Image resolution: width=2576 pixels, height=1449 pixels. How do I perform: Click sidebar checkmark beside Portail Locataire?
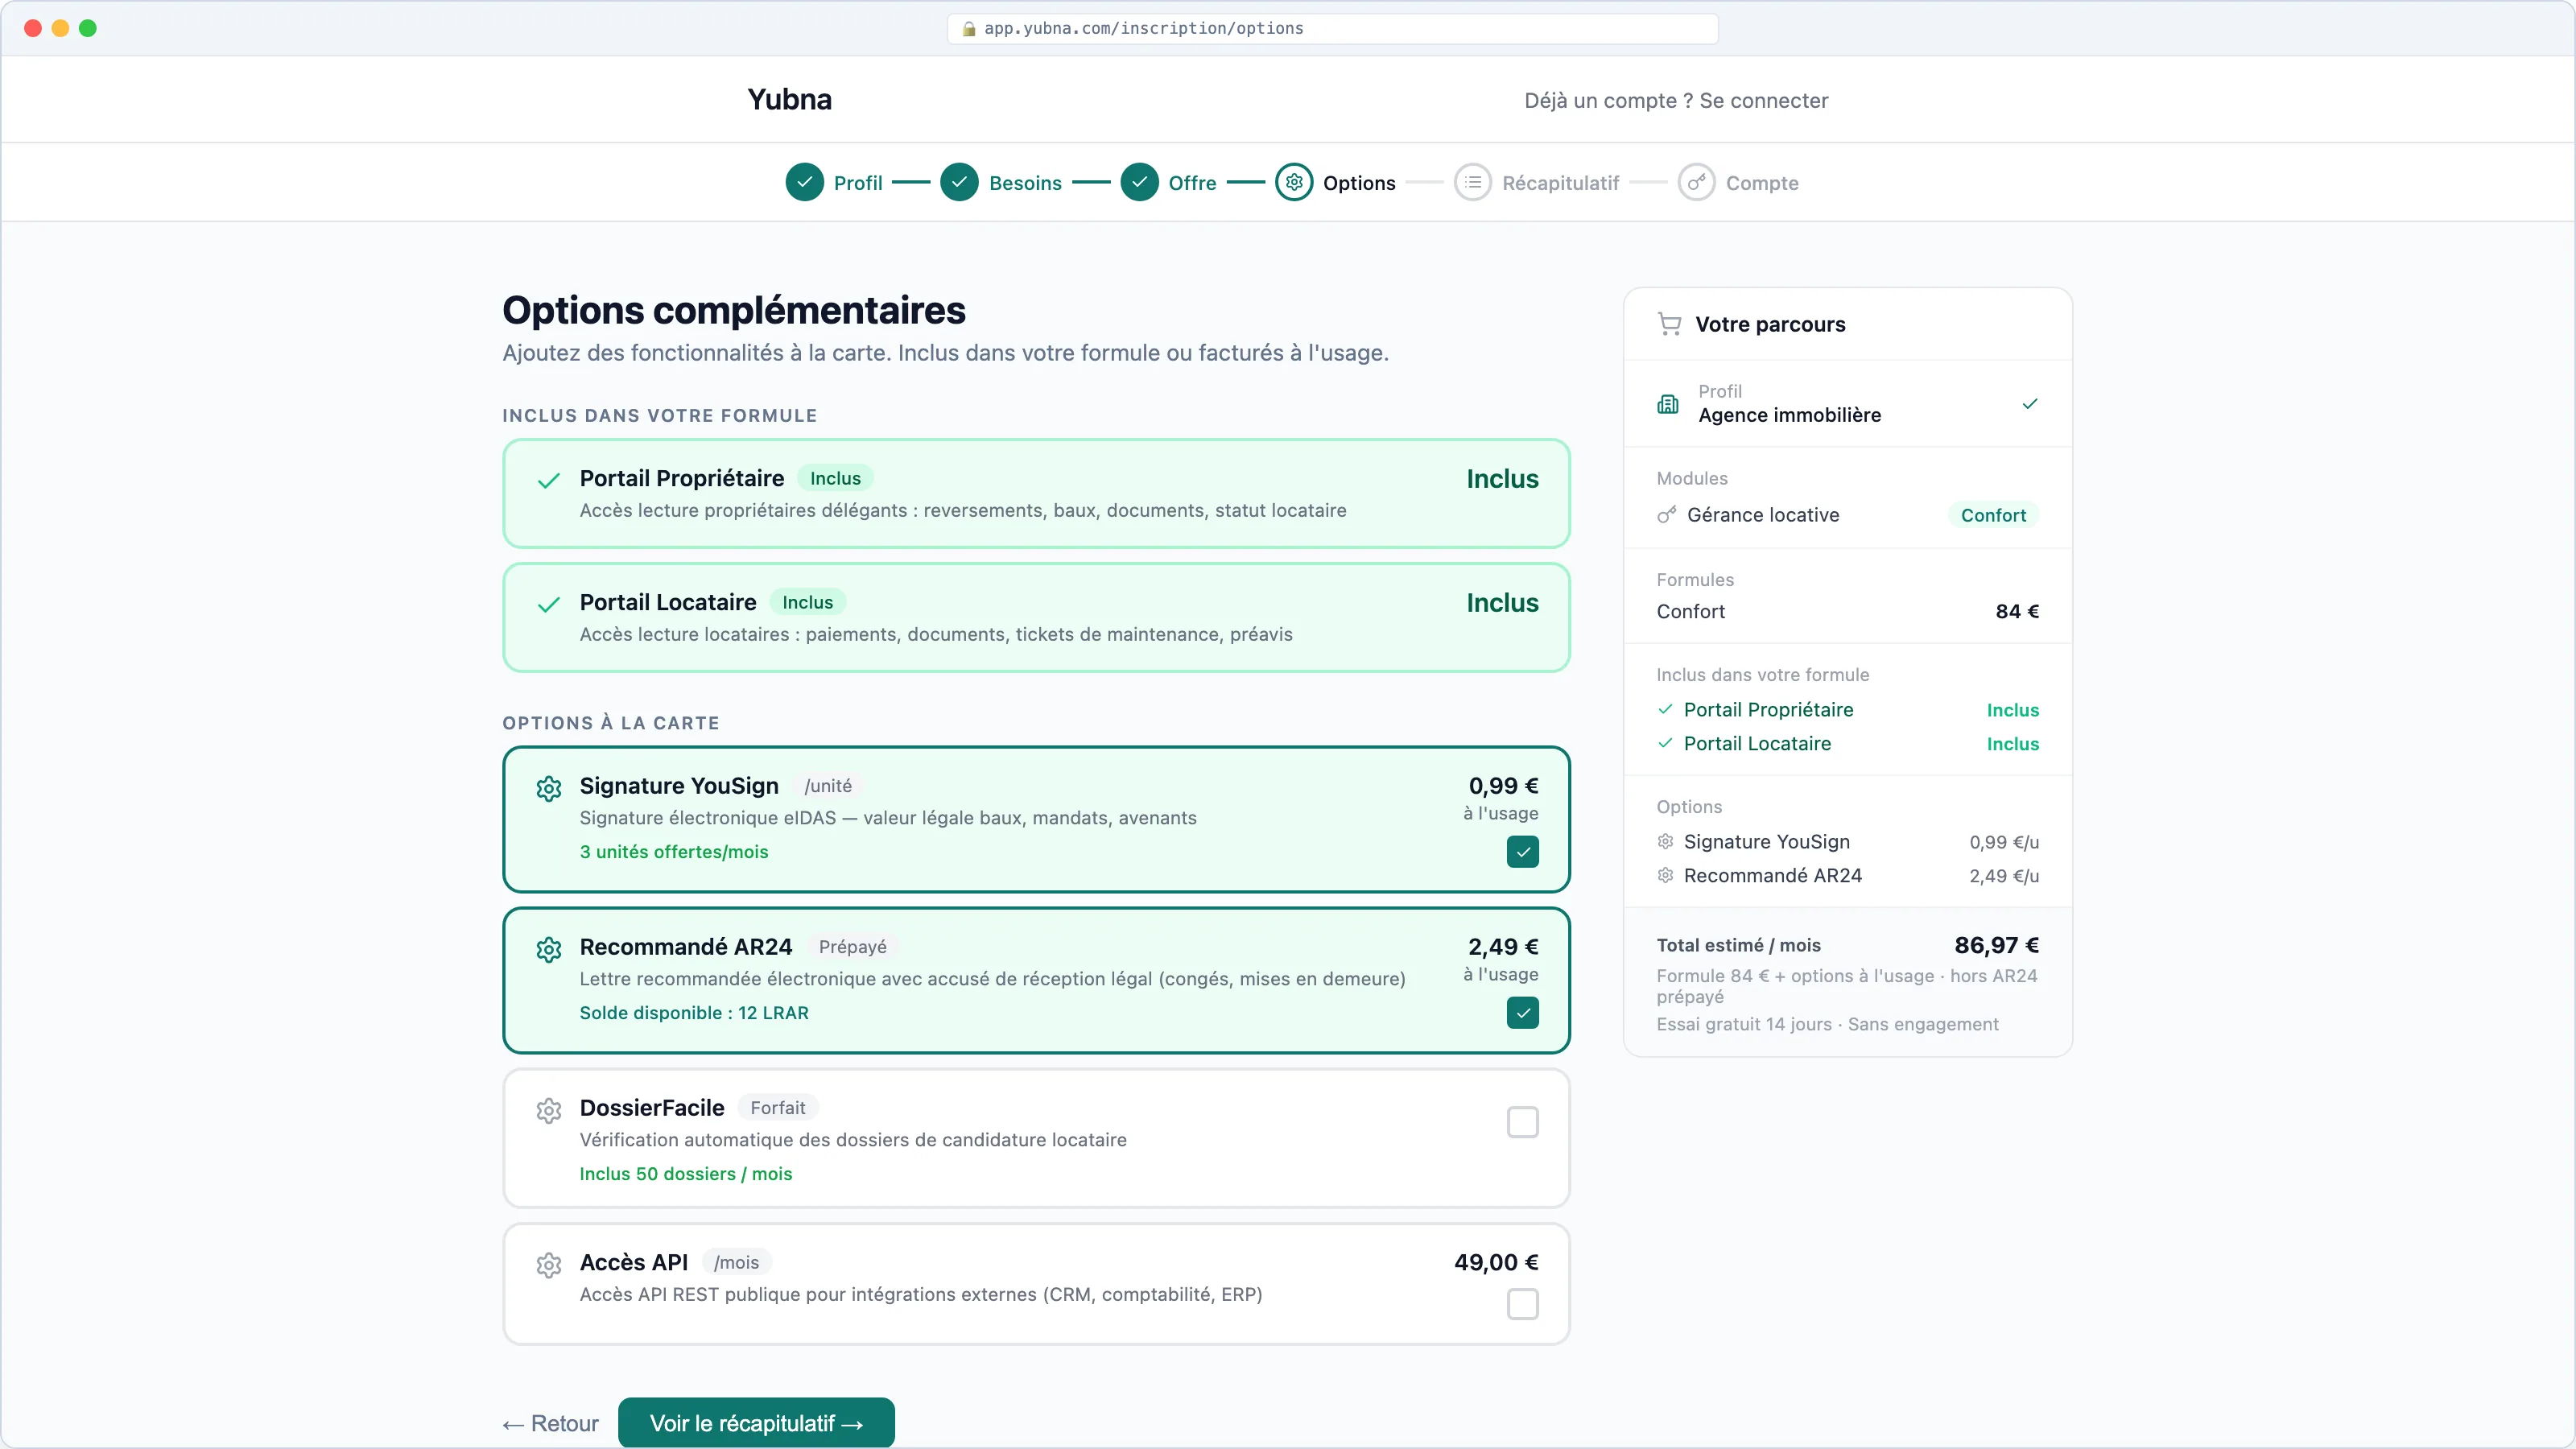coord(1665,743)
